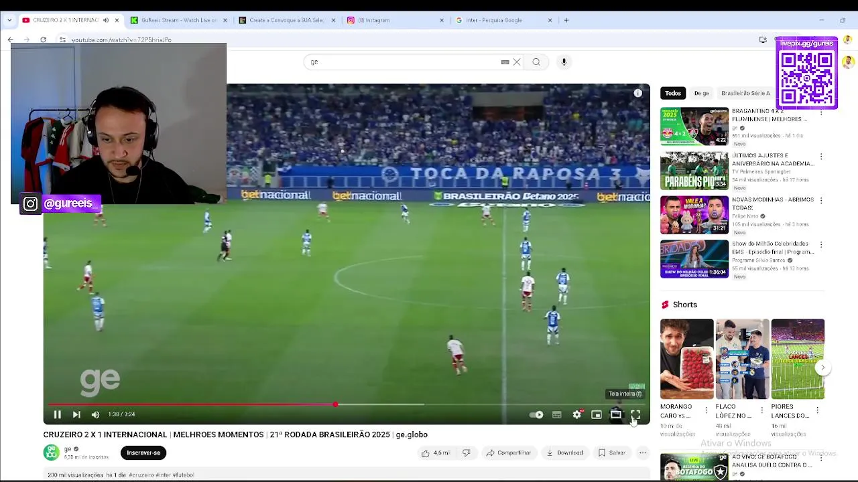The width and height of the screenshot is (858, 482).
Task: Expand the tab search dropdown arrow
Action: [x=9, y=20]
